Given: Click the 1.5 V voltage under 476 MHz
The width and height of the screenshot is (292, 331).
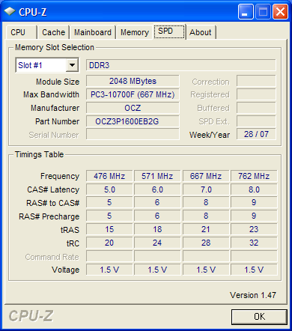Looking at the screenshot, I should tap(109, 270).
